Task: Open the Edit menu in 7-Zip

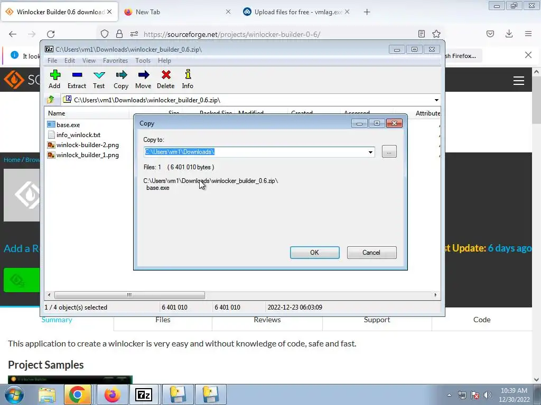Action: (x=70, y=61)
